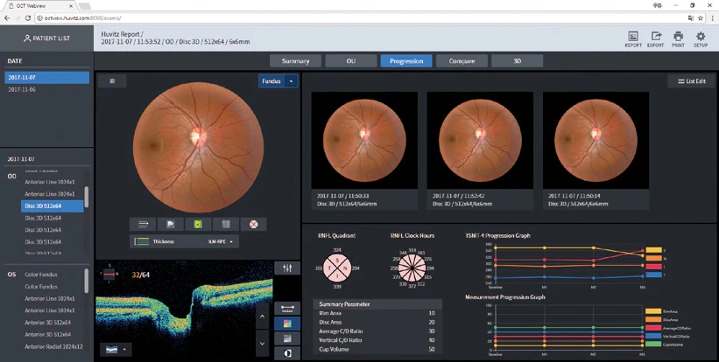This screenshot has height=362, width=719.
Task: Open the Patient List
Action: pos(46,38)
